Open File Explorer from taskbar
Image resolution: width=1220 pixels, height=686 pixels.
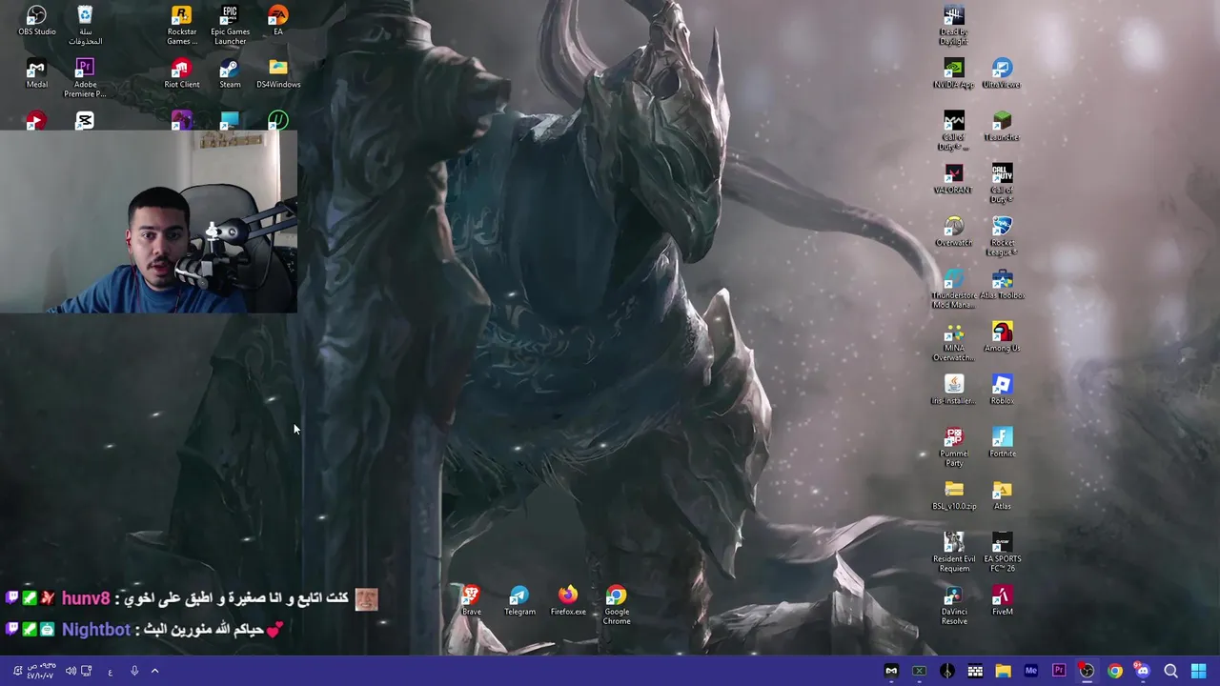click(x=1003, y=671)
